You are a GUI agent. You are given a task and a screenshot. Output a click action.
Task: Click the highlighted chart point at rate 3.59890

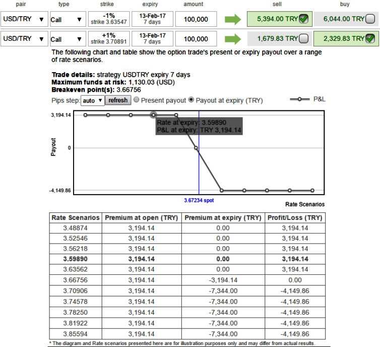point(153,115)
